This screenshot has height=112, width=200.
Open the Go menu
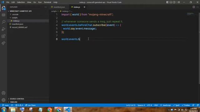35,2
